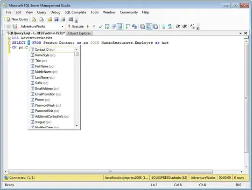
Task: Click the New Query toolbar button
Action: 17,20
